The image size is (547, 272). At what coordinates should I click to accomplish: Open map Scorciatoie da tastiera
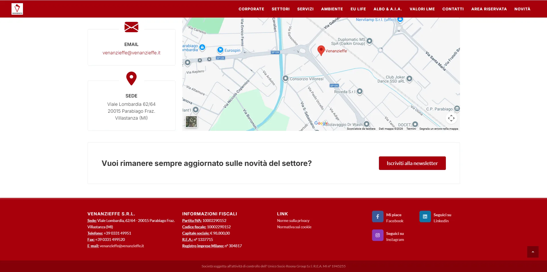[x=361, y=129]
